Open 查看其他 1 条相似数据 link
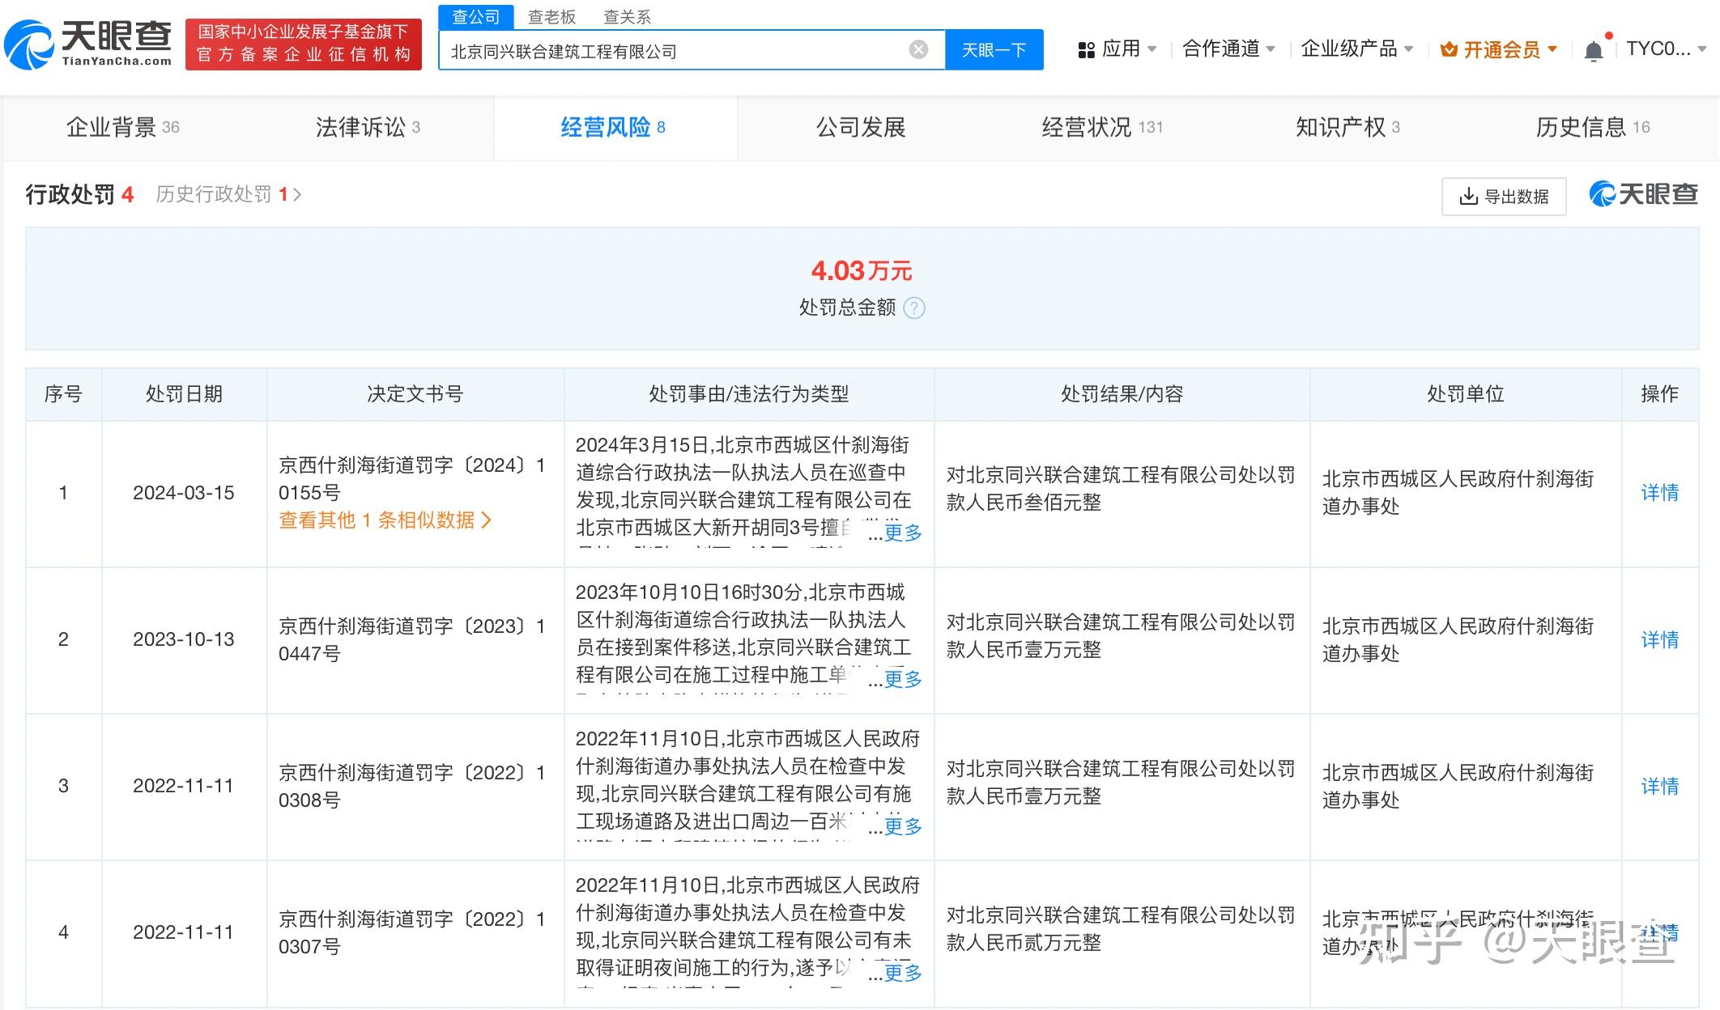This screenshot has width=1720, height=1010. (x=385, y=520)
